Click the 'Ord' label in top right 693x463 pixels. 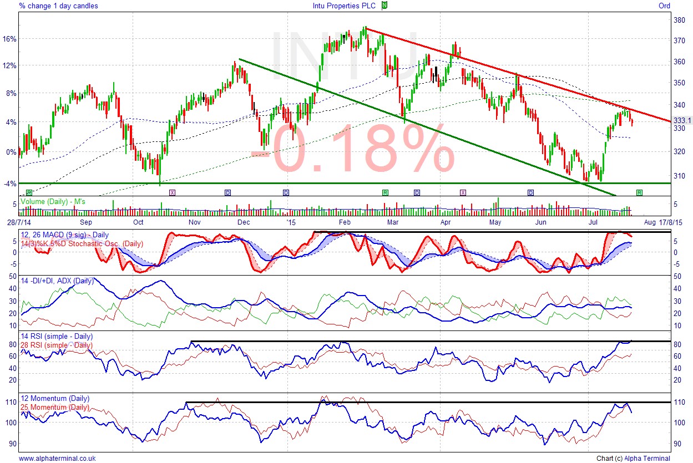point(664,6)
